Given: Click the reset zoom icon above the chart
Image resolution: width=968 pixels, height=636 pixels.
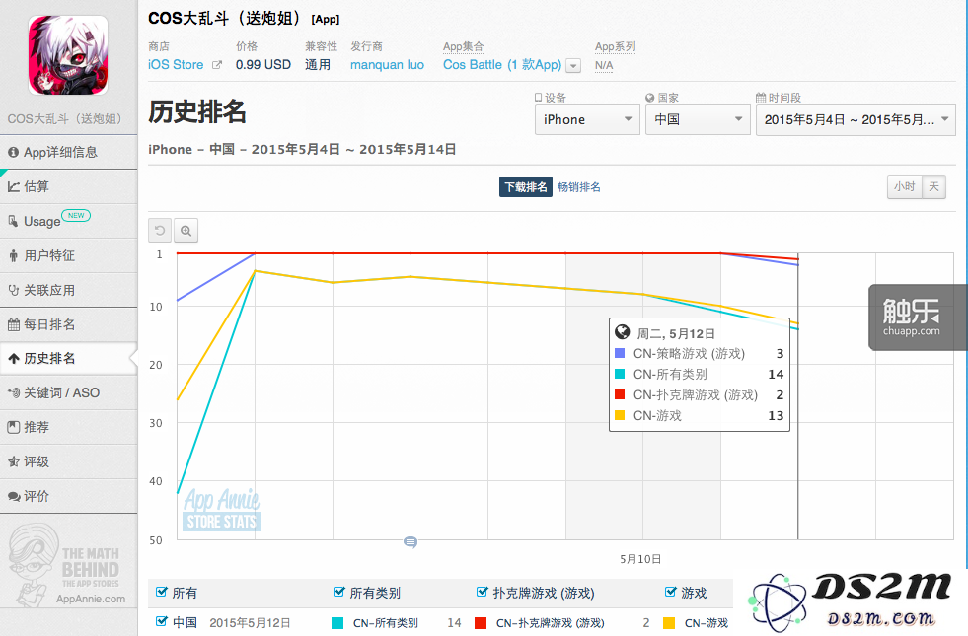Looking at the screenshot, I should 160,231.
